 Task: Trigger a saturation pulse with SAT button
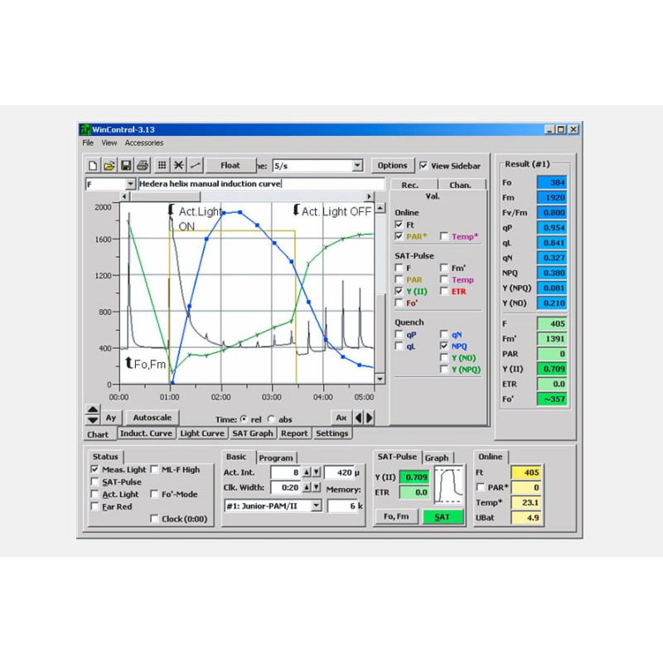(x=442, y=516)
